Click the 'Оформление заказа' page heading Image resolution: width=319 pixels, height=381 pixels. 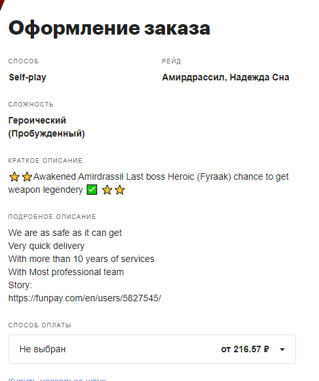pos(109,29)
